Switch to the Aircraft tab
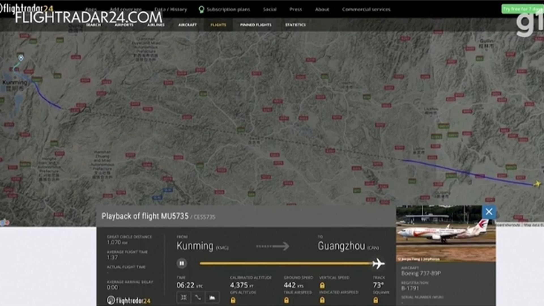 coord(187,25)
